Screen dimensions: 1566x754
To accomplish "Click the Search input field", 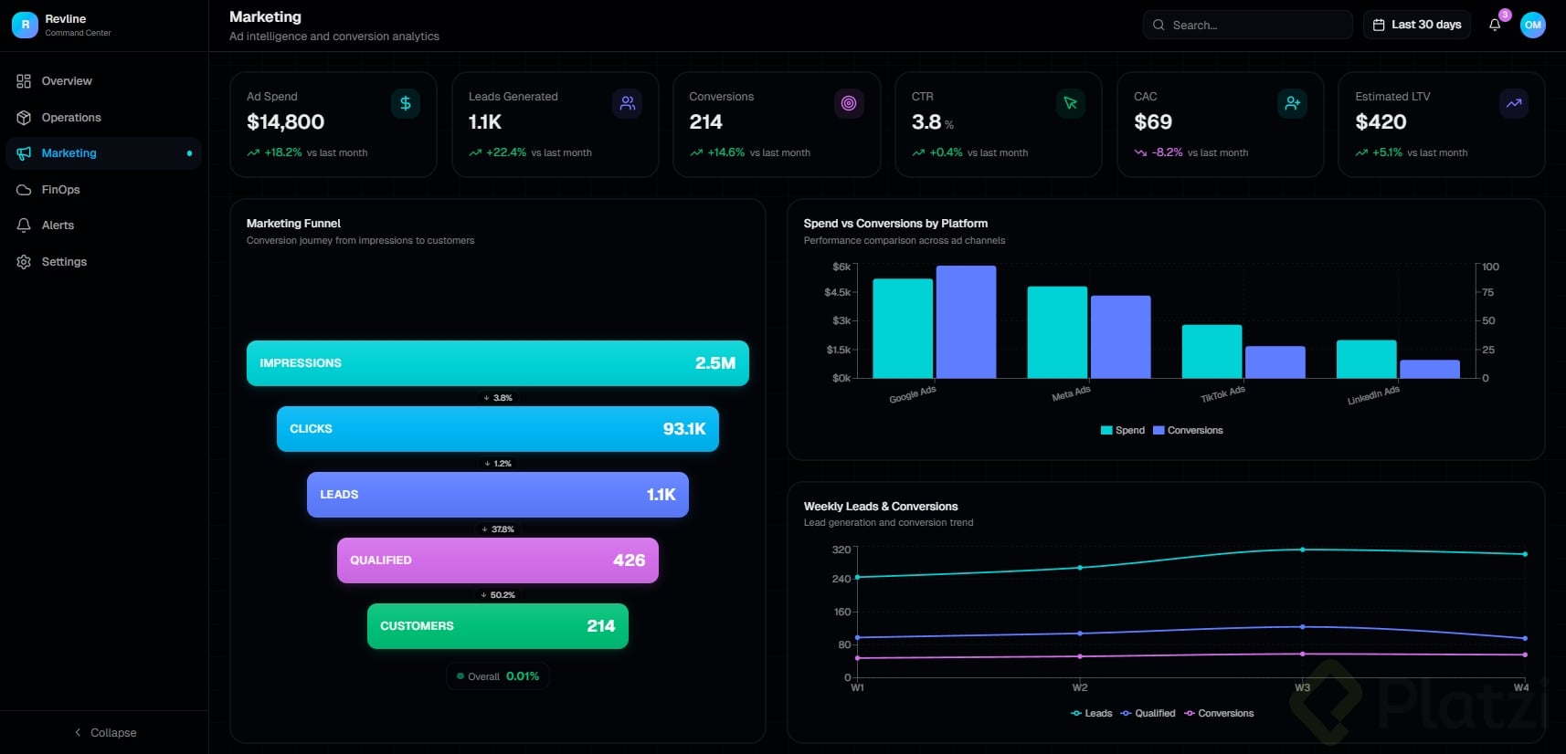I will pyautogui.click(x=1248, y=25).
